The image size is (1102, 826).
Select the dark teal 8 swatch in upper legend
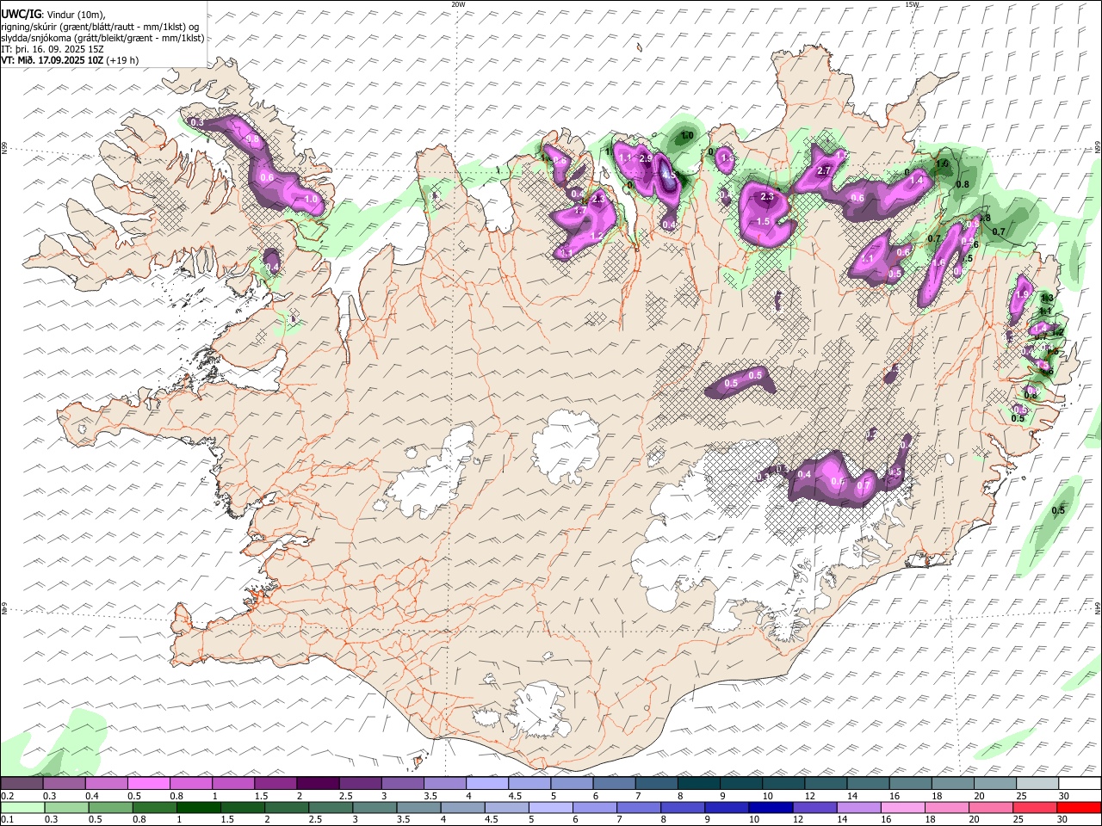pos(699,783)
